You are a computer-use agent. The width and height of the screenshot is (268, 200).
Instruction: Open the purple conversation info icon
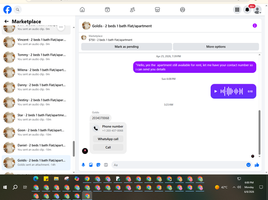[255, 26]
